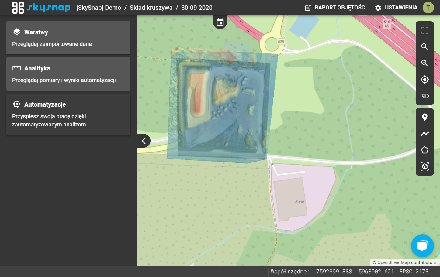Zoom out of the map
The height and width of the screenshot is (277, 440).
pos(425,63)
